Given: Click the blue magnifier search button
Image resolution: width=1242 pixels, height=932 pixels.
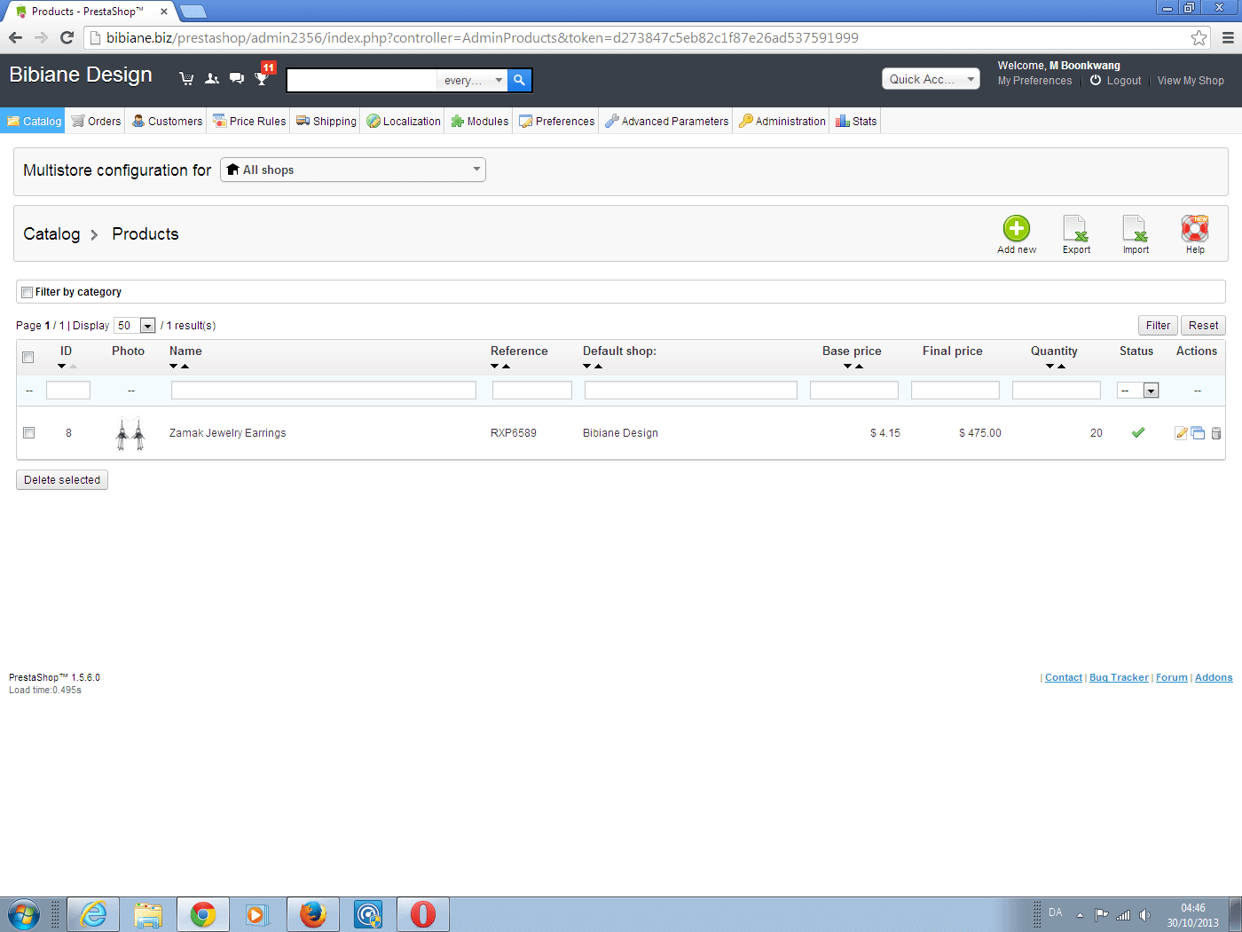Looking at the screenshot, I should point(520,80).
